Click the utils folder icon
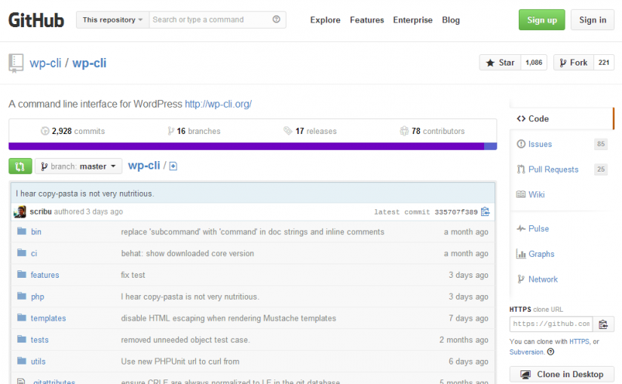 (22, 361)
